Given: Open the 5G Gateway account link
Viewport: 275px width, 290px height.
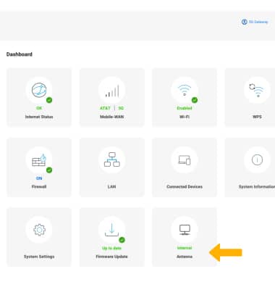Looking at the screenshot, I should coord(258,22).
